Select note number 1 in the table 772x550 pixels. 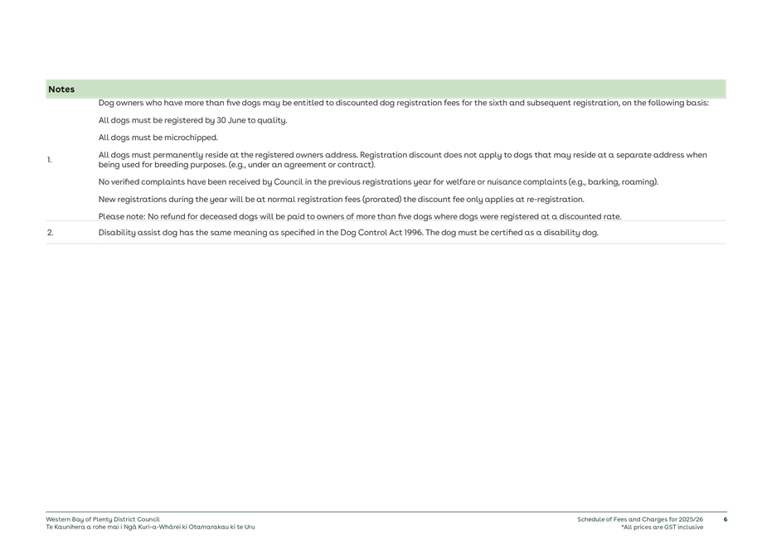click(x=50, y=160)
